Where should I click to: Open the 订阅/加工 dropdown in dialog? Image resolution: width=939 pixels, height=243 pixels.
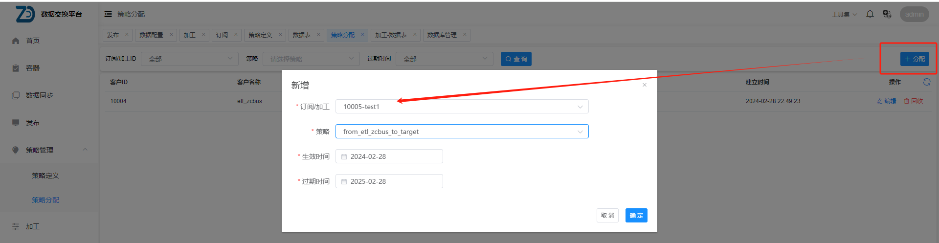click(462, 107)
